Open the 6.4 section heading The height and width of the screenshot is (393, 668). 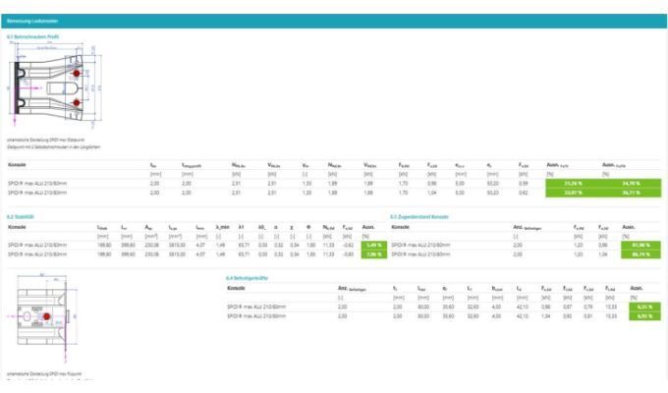248,278
